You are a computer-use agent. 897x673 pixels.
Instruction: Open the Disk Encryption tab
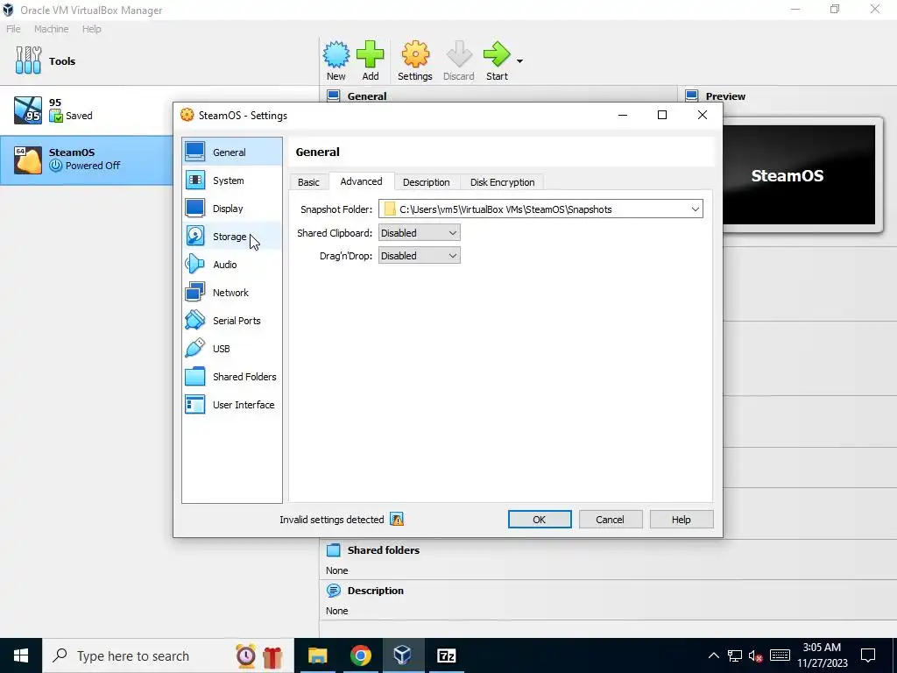point(502,182)
